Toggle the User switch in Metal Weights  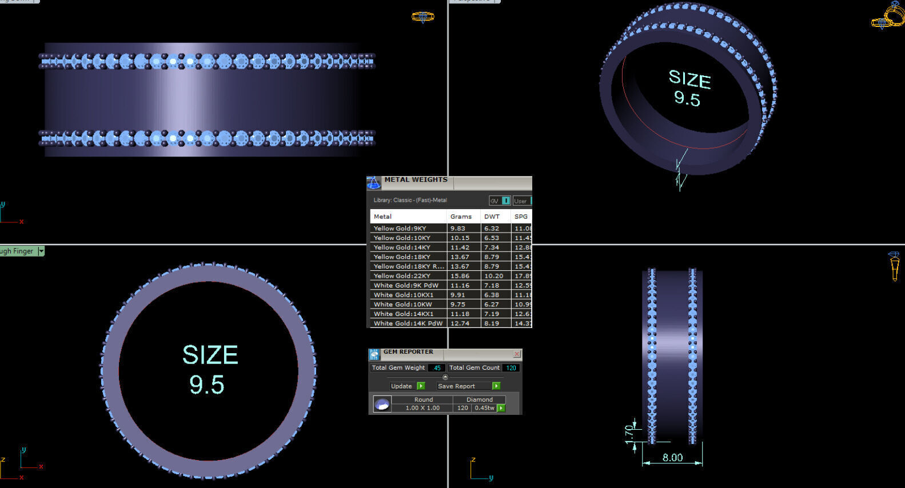[523, 201]
